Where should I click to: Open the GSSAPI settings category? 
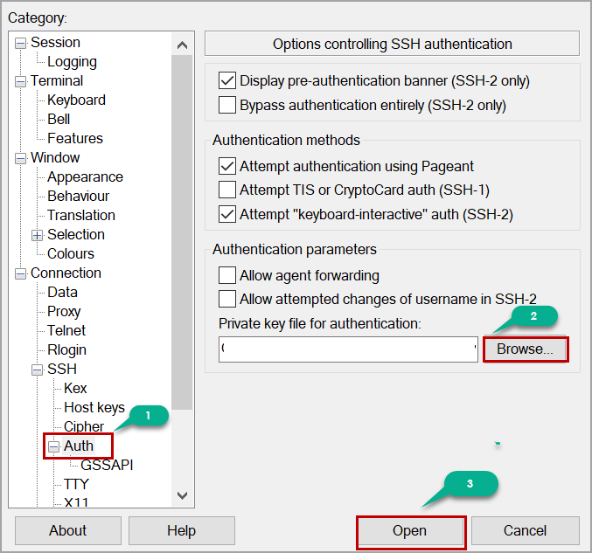coord(107,465)
